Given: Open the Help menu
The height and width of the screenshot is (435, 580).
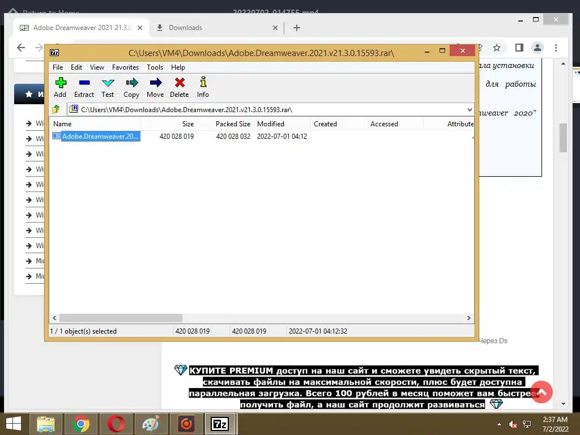Looking at the screenshot, I should tap(178, 67).
